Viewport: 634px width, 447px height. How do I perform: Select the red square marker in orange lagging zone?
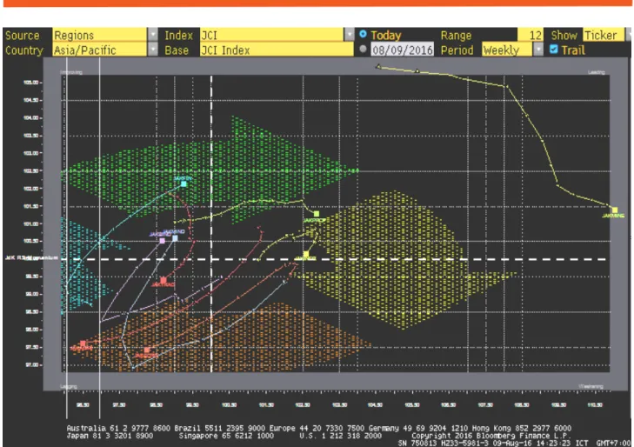(147, 350)
